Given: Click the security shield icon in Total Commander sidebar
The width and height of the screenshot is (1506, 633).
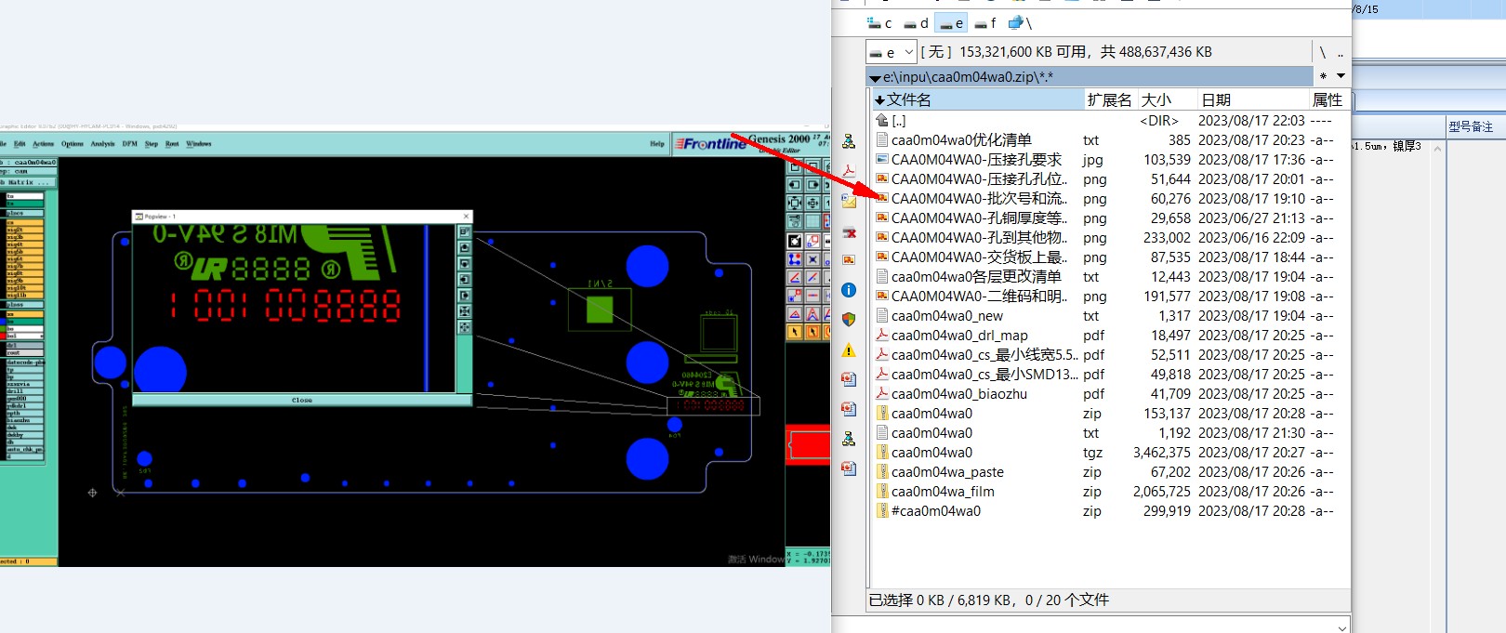Looking at the screenshot, I should (849, 320).
